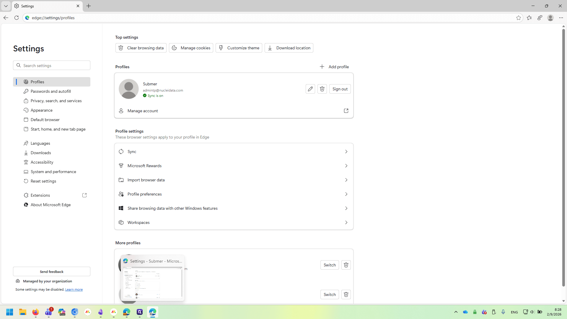
Task: Click the trash icon beside the first Switch button
Action: point(346,265)
